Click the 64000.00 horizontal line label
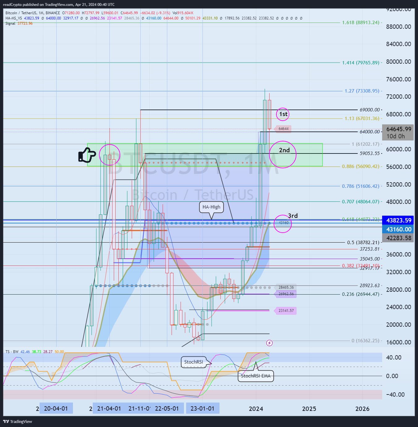 [369, 132]
